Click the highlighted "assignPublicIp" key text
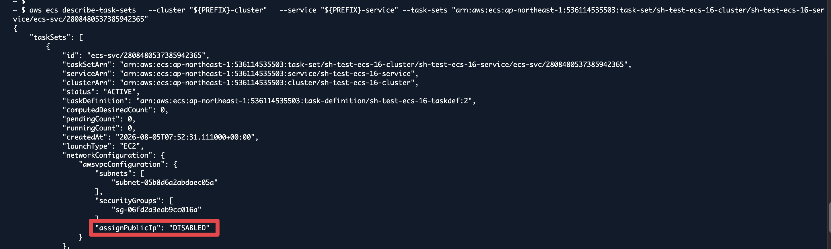This screenshot has height=249, width=831. 128,228
